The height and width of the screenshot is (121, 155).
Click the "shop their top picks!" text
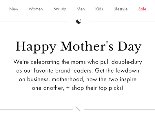97,88
